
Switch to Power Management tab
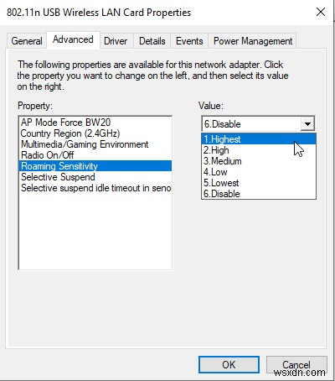coord(253,41)
